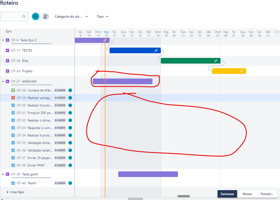Click the add-person filter icon near search
Viewport: 280px width, 200px height.
click(45, 16)
